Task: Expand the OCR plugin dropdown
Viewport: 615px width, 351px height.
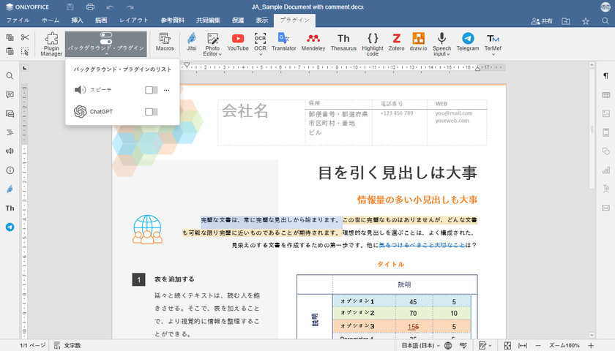Action: coord(260,55)
